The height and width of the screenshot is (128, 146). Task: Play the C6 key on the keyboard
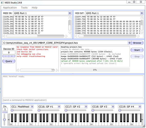point(132,124)
